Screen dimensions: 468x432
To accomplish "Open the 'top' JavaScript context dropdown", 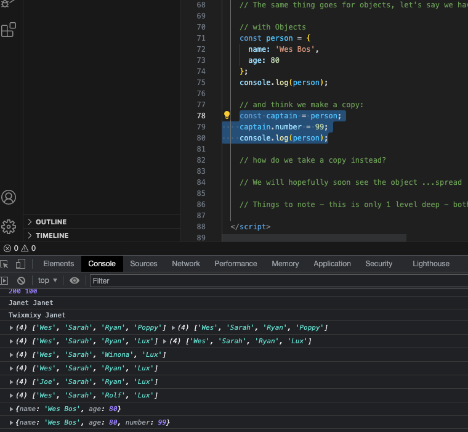I will (47, 280).
